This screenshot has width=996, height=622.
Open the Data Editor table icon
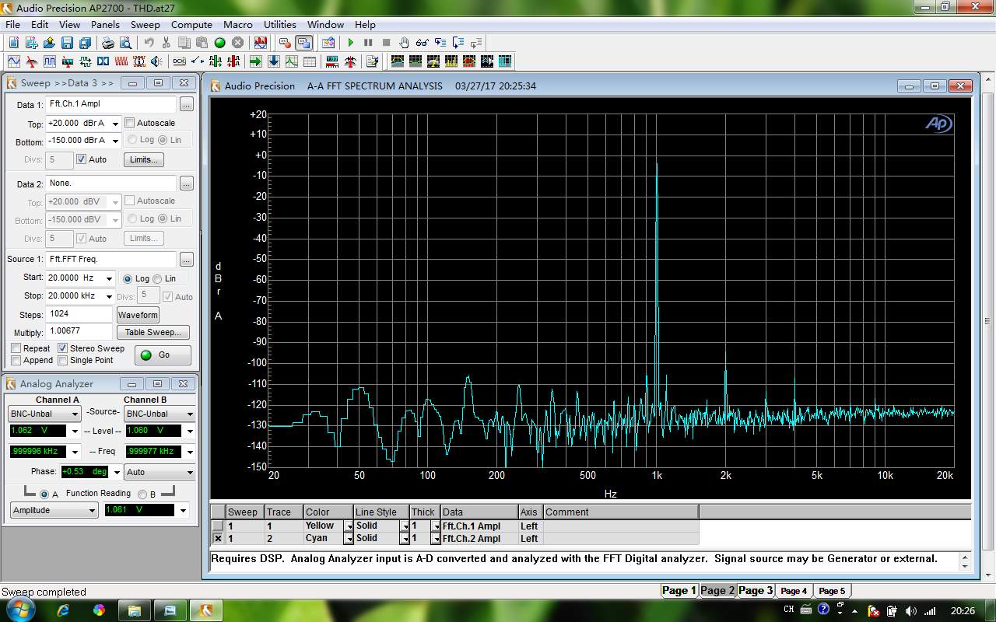(x=309, y=61)
